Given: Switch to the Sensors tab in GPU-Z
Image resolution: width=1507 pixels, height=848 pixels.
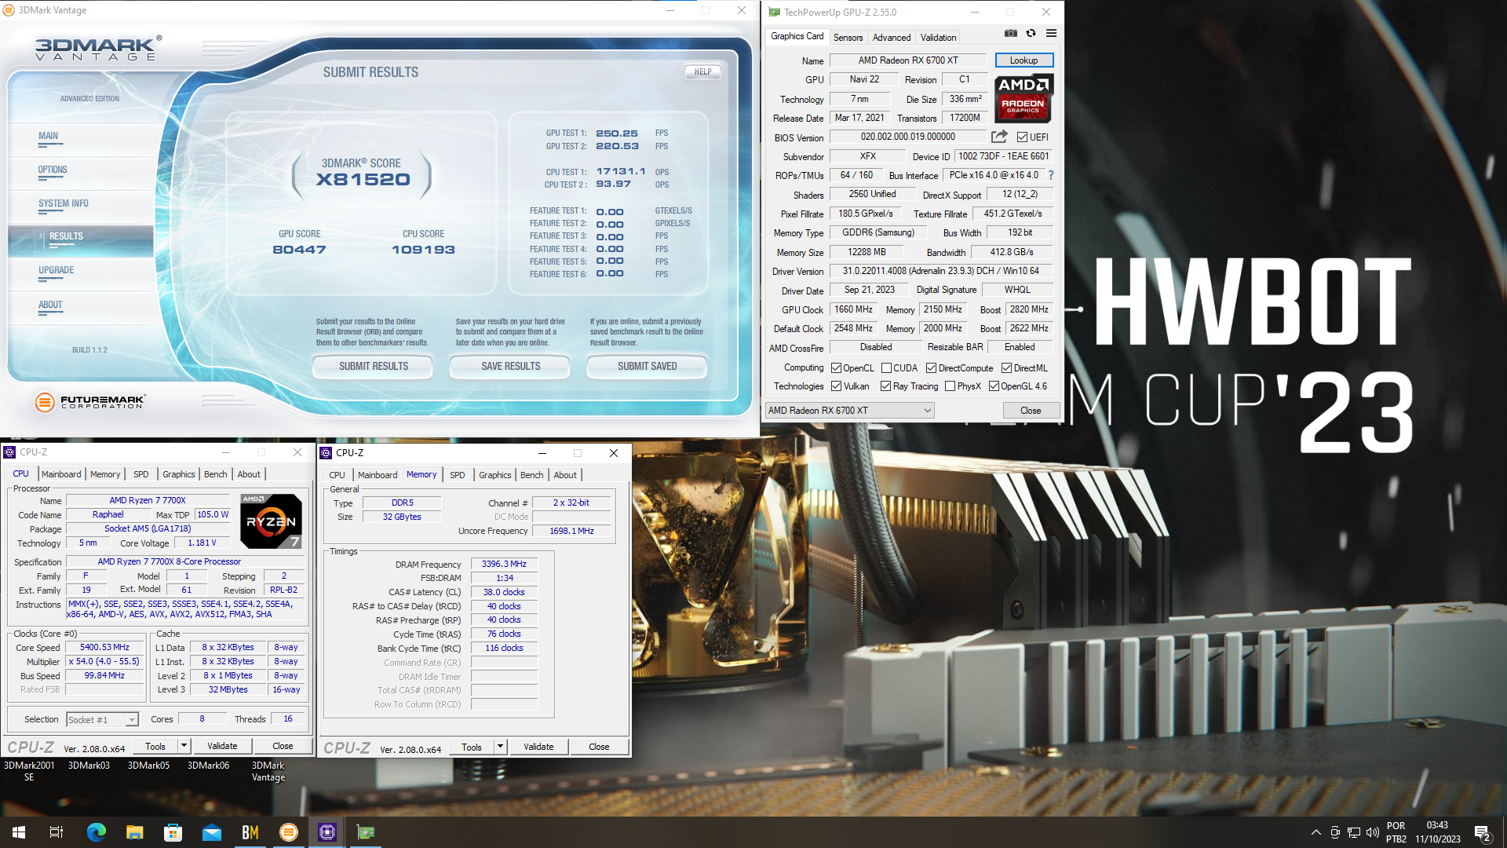Looking at the screenshot, I should pyautogui.click(x=848, y=38).
